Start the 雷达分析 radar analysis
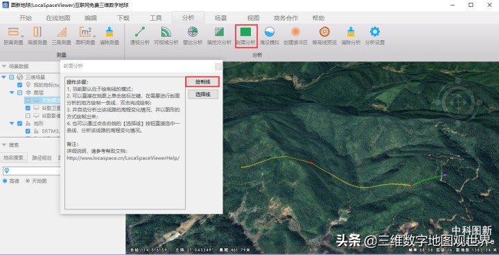 point(193,35)
